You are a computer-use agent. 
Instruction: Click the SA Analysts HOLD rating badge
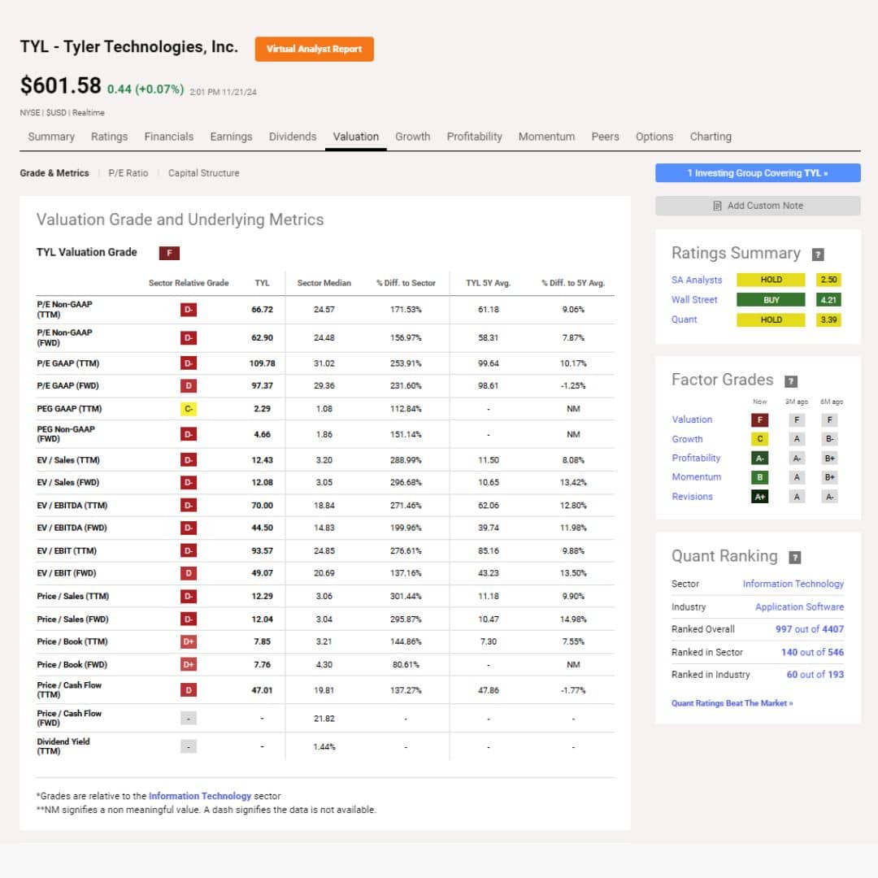(771, 280)
